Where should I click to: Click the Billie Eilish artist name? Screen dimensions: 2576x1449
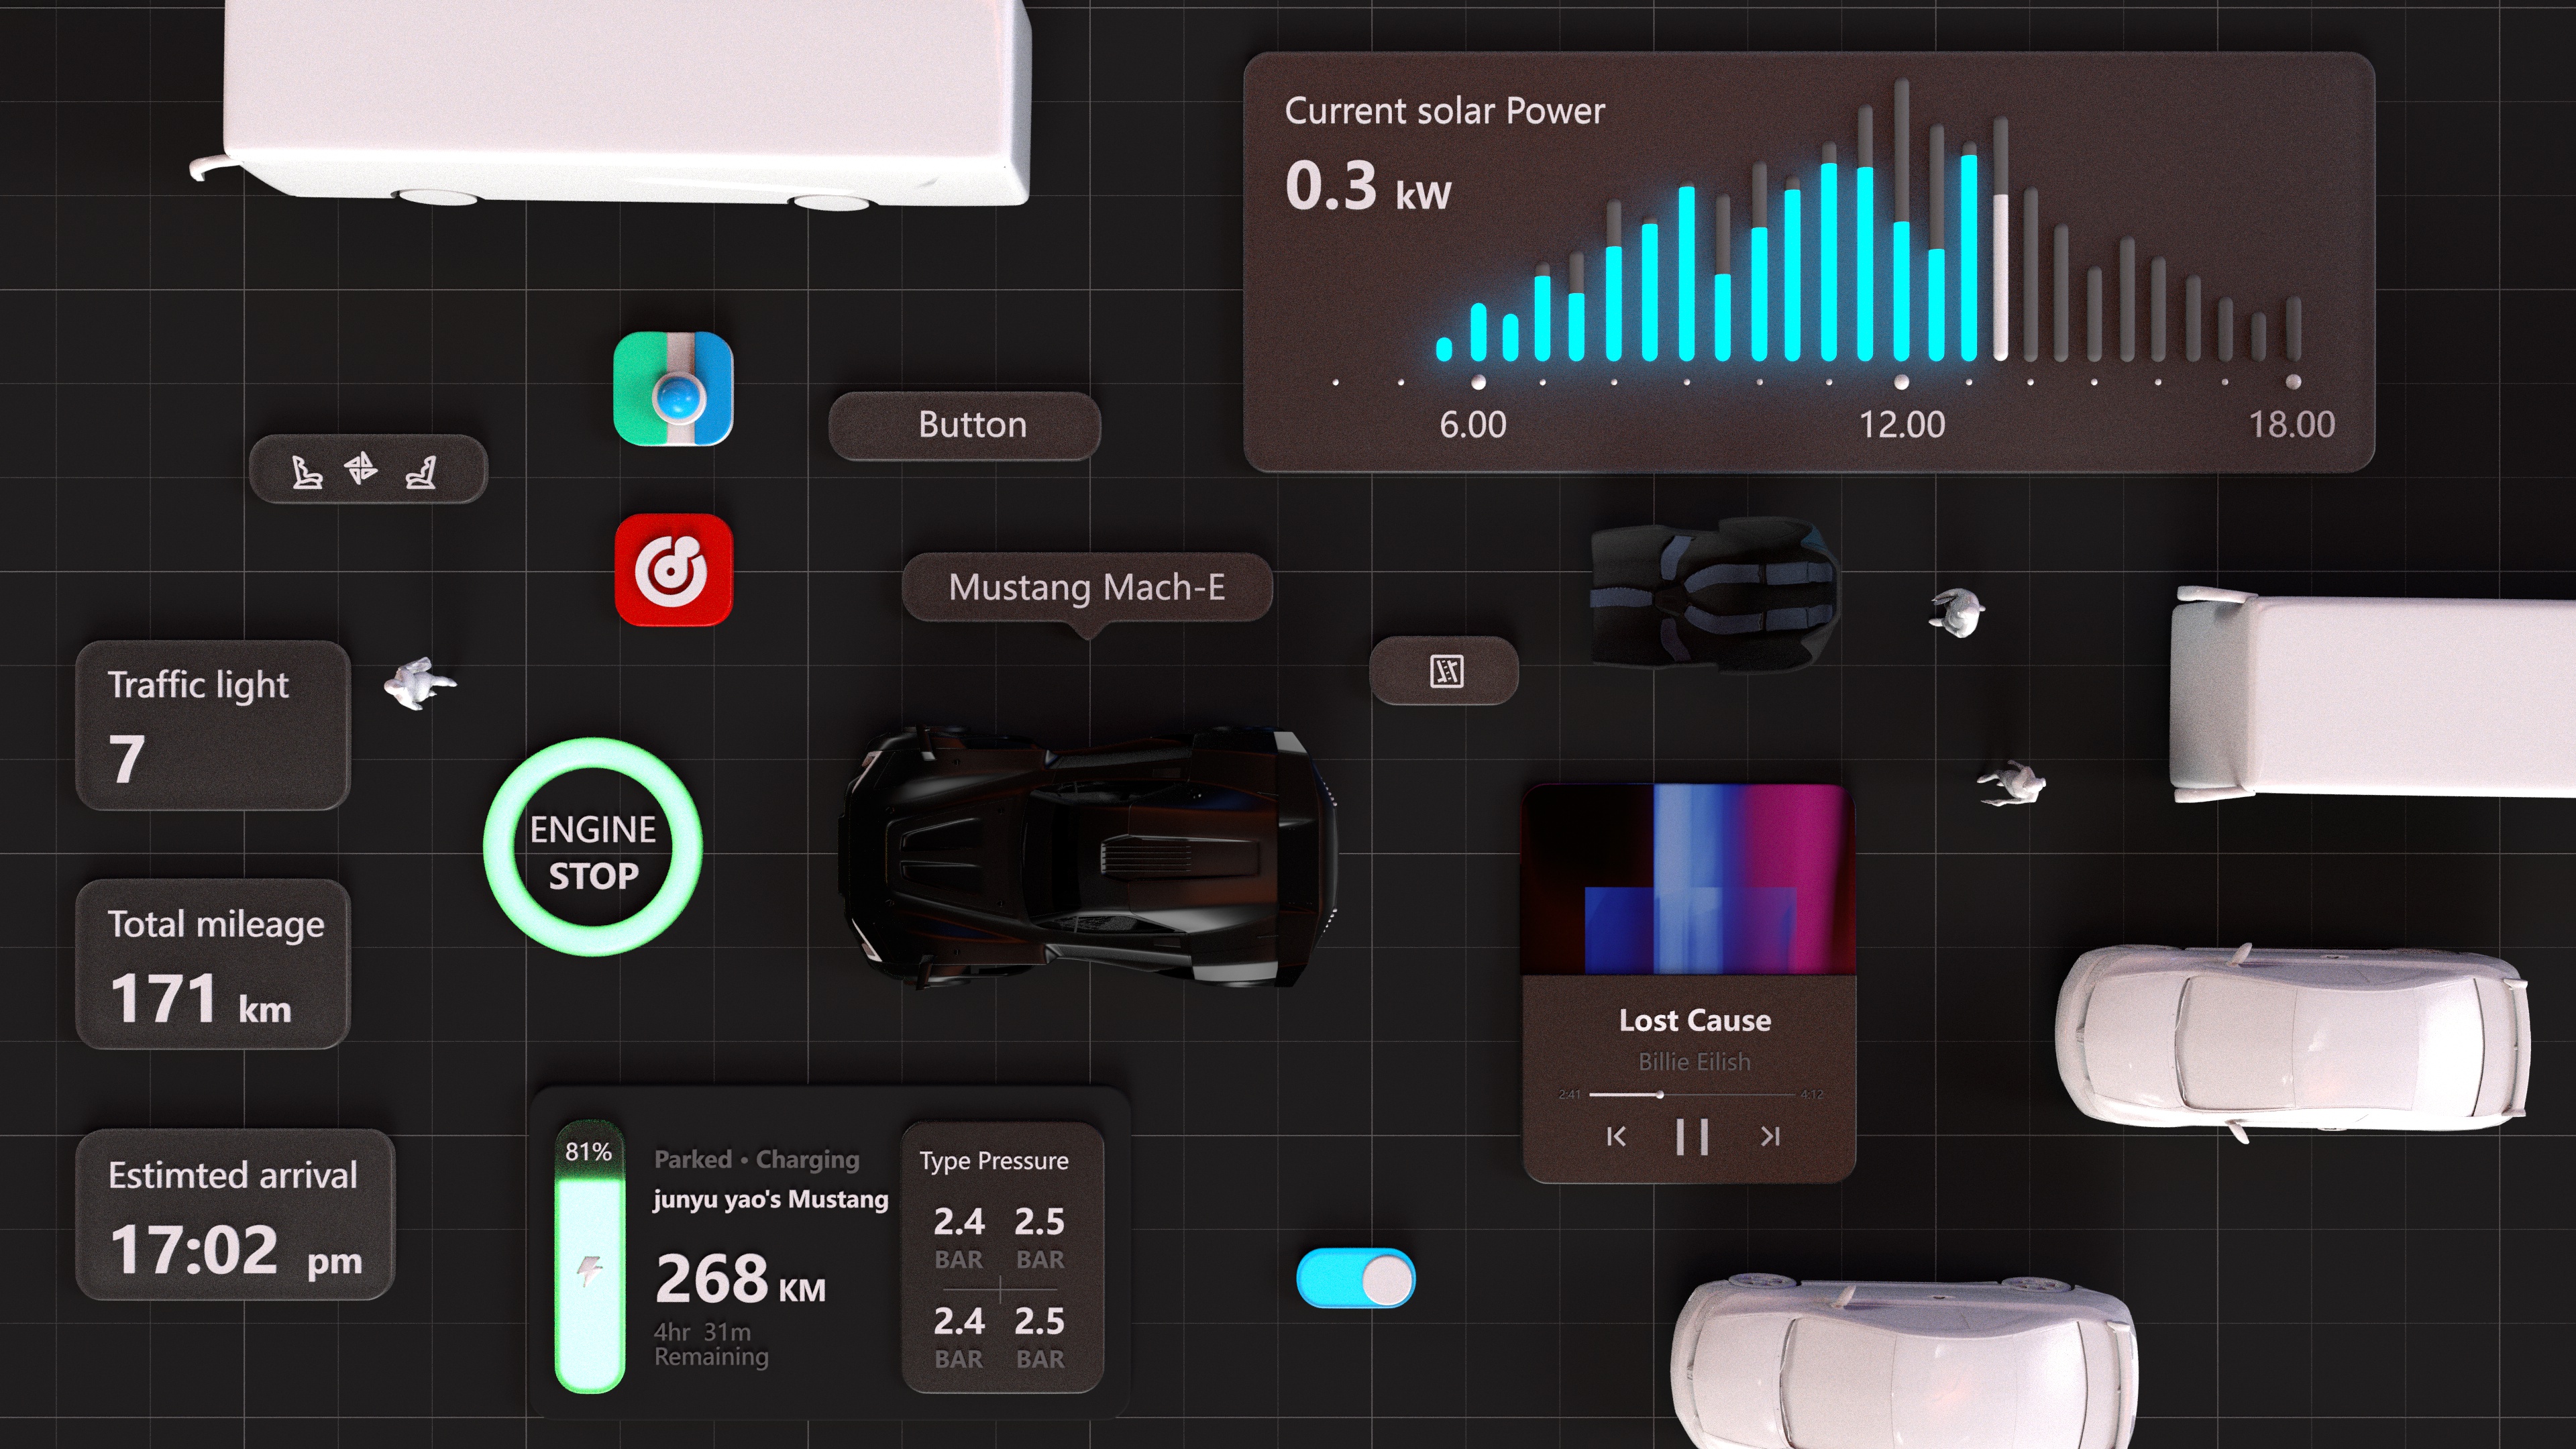click(1694, 1062)
